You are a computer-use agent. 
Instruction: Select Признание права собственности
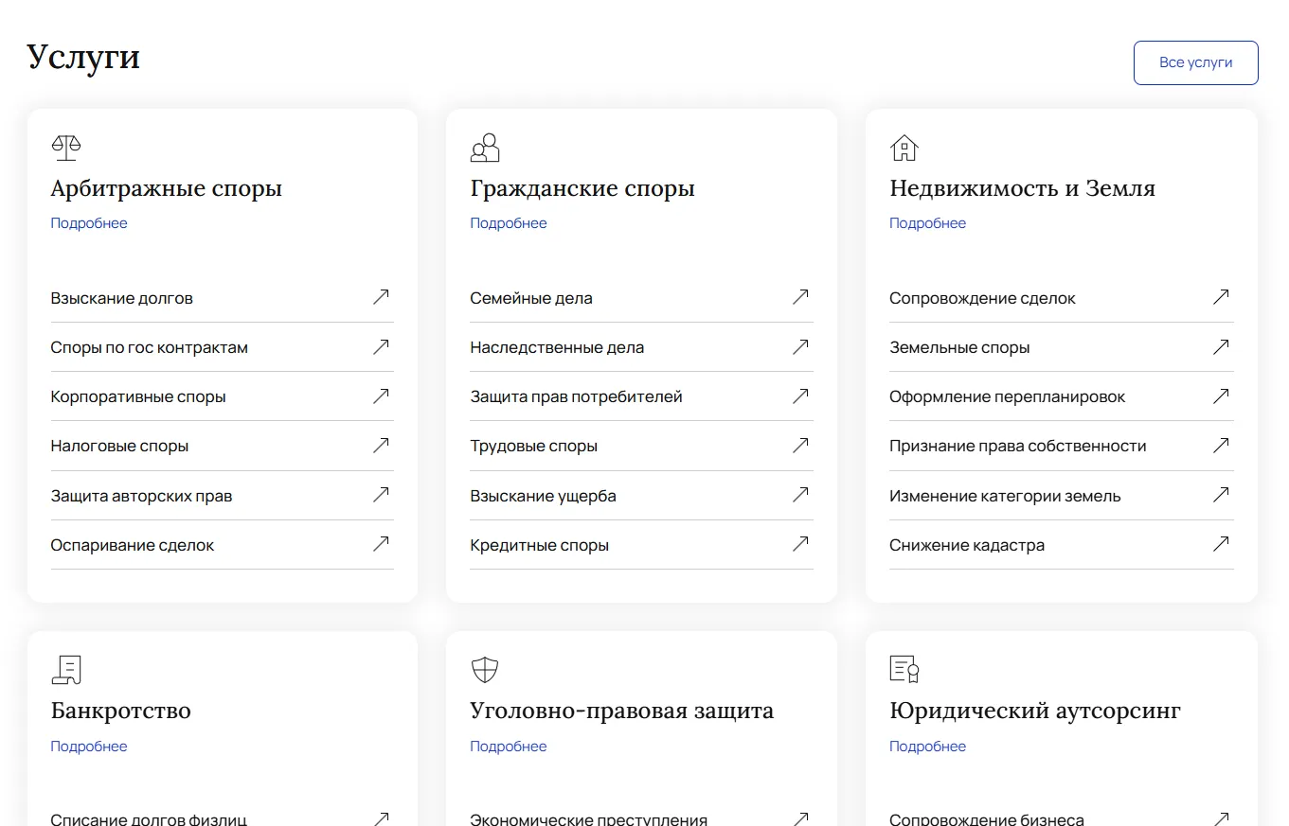(1062, 446)
